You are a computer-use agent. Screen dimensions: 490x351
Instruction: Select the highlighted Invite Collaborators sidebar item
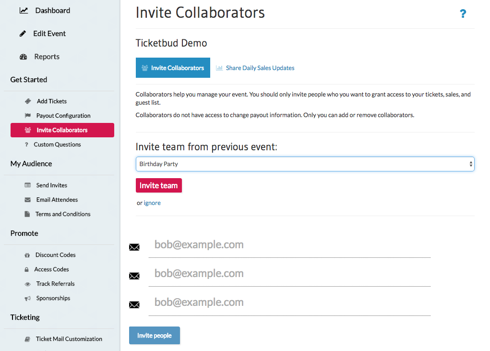62,130
